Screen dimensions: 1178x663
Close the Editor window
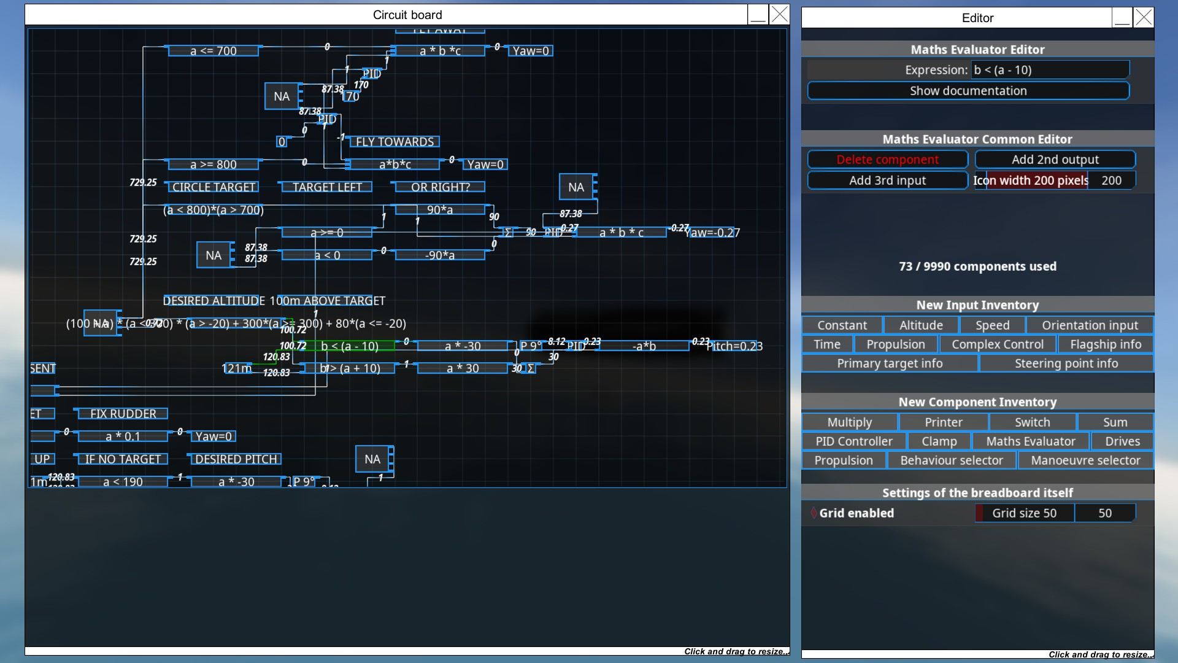pos(1144,18)
